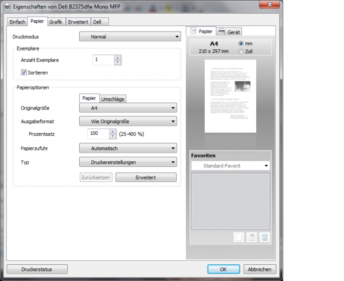
Task: Select the Papier preview tab with page icon
Action: pos(202,33)
